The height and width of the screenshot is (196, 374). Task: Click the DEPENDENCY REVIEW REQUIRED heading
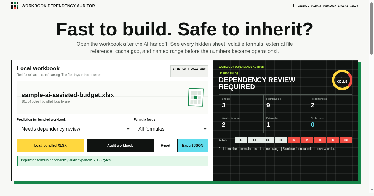pyautogui.click(x=257, y=83)
